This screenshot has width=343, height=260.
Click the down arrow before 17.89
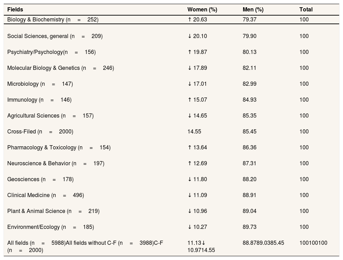click(x=189, y=68)
